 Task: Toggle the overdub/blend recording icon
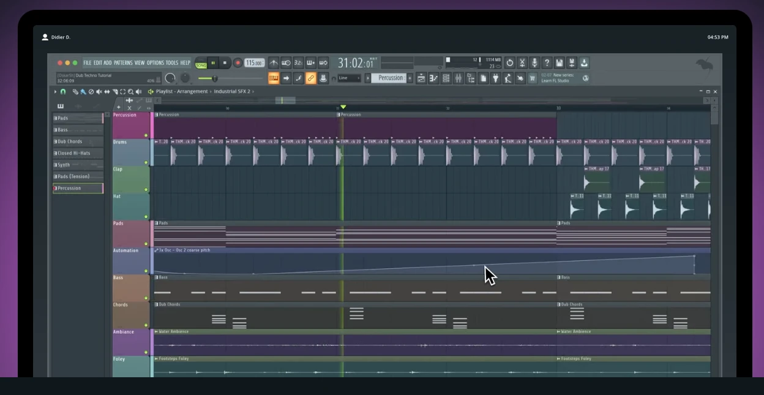(310, 62)
